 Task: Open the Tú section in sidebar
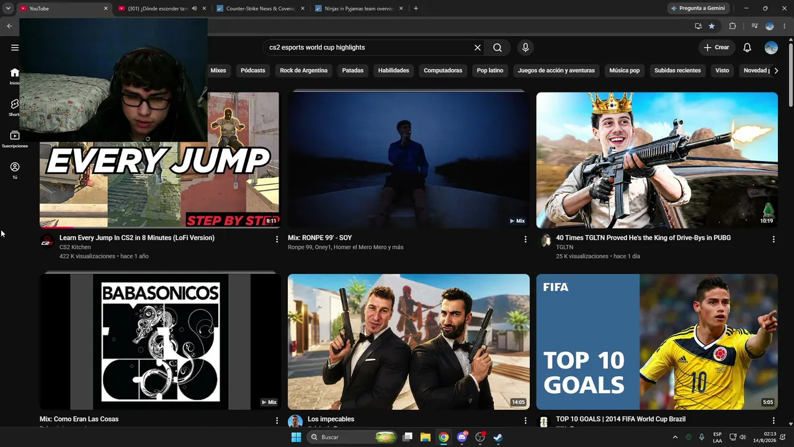tap(15, 170)
